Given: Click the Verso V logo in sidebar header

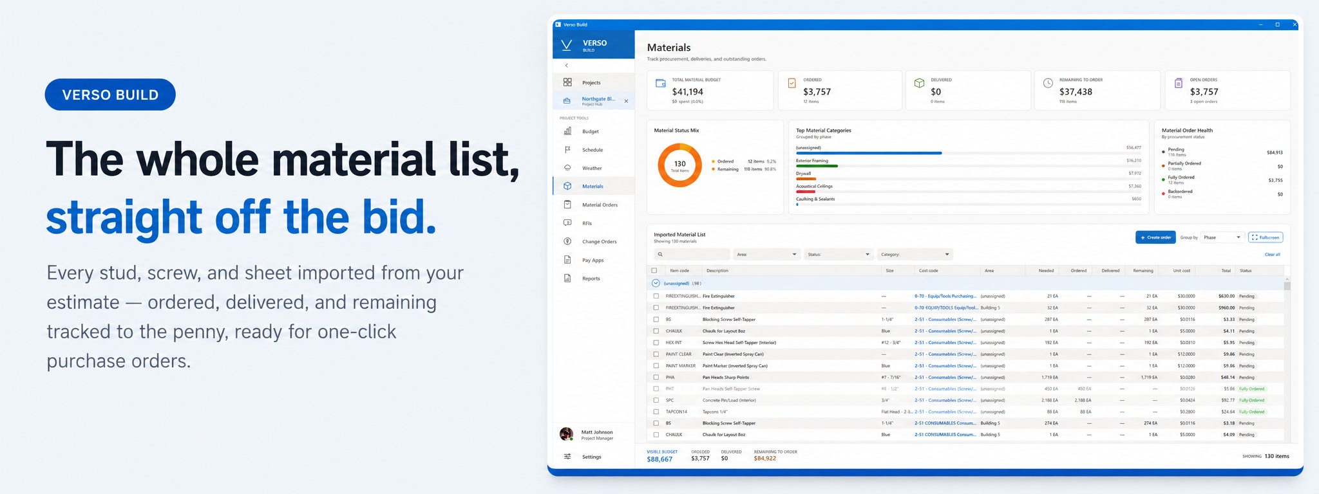Looking at the screenshot, I should [567, 44].
